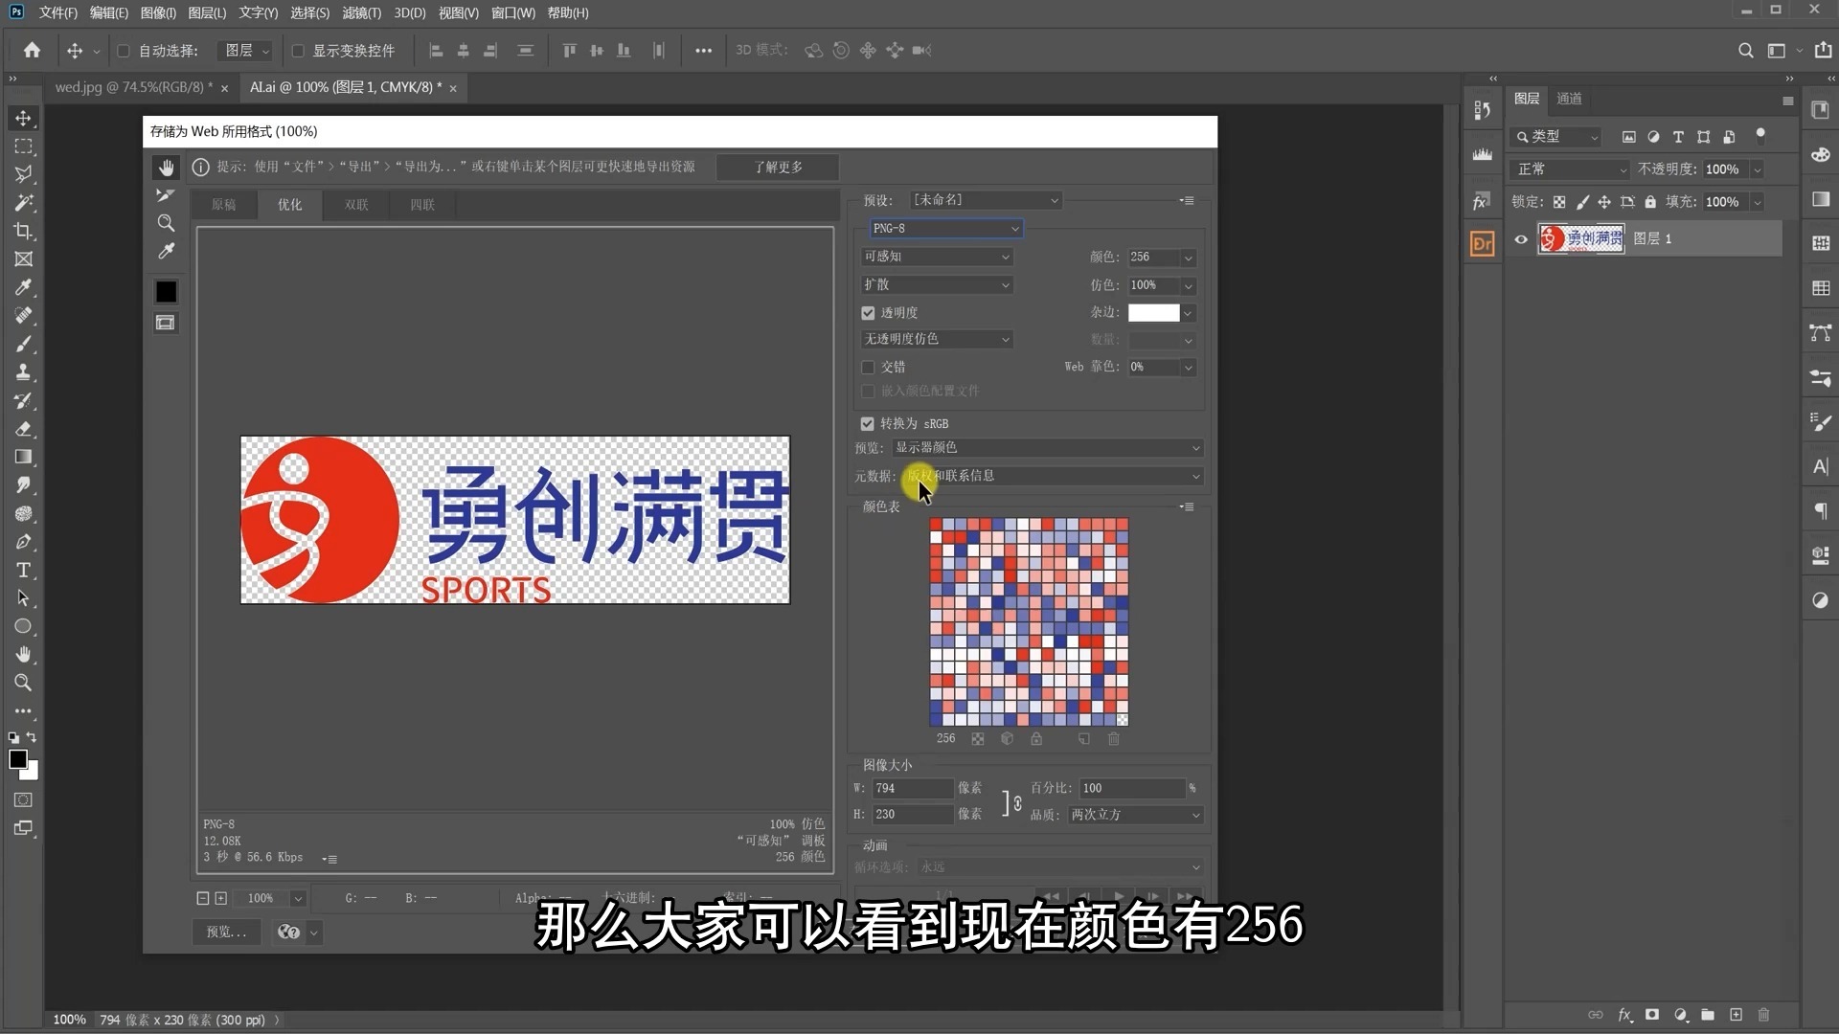Image resolution: width=1839 pixels, height=1034 pixels.
Task: Switch to the wed.jpg document tab
Action: 129,87
